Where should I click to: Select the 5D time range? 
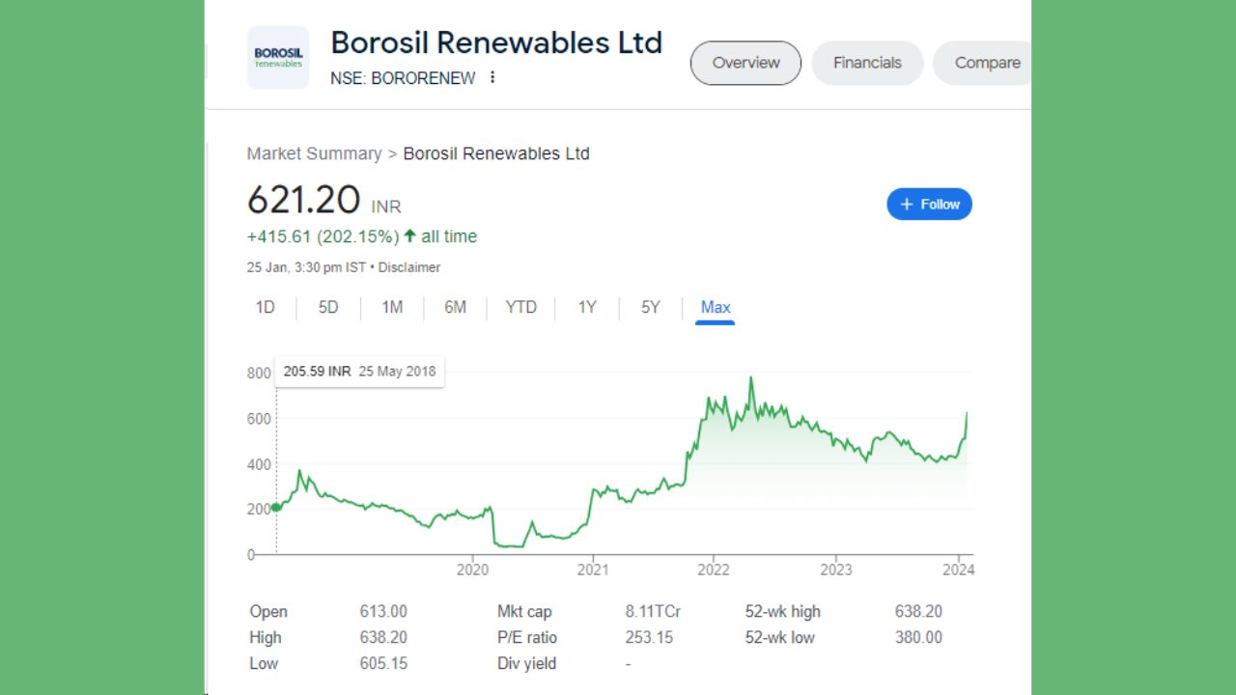click(328, 307)
